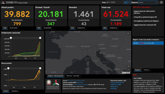Click the Attuali positivi value 39.882

point(17,14)
